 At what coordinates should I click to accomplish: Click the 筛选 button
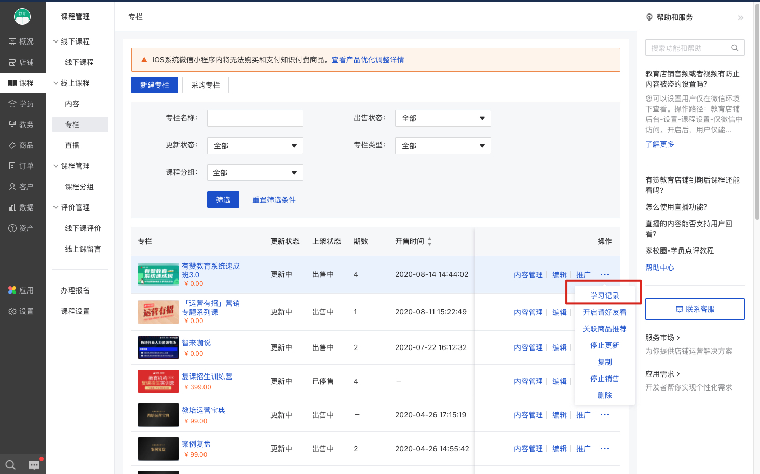223,200
